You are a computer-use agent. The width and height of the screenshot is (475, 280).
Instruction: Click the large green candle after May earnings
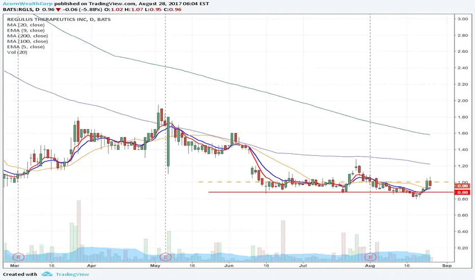168,142
